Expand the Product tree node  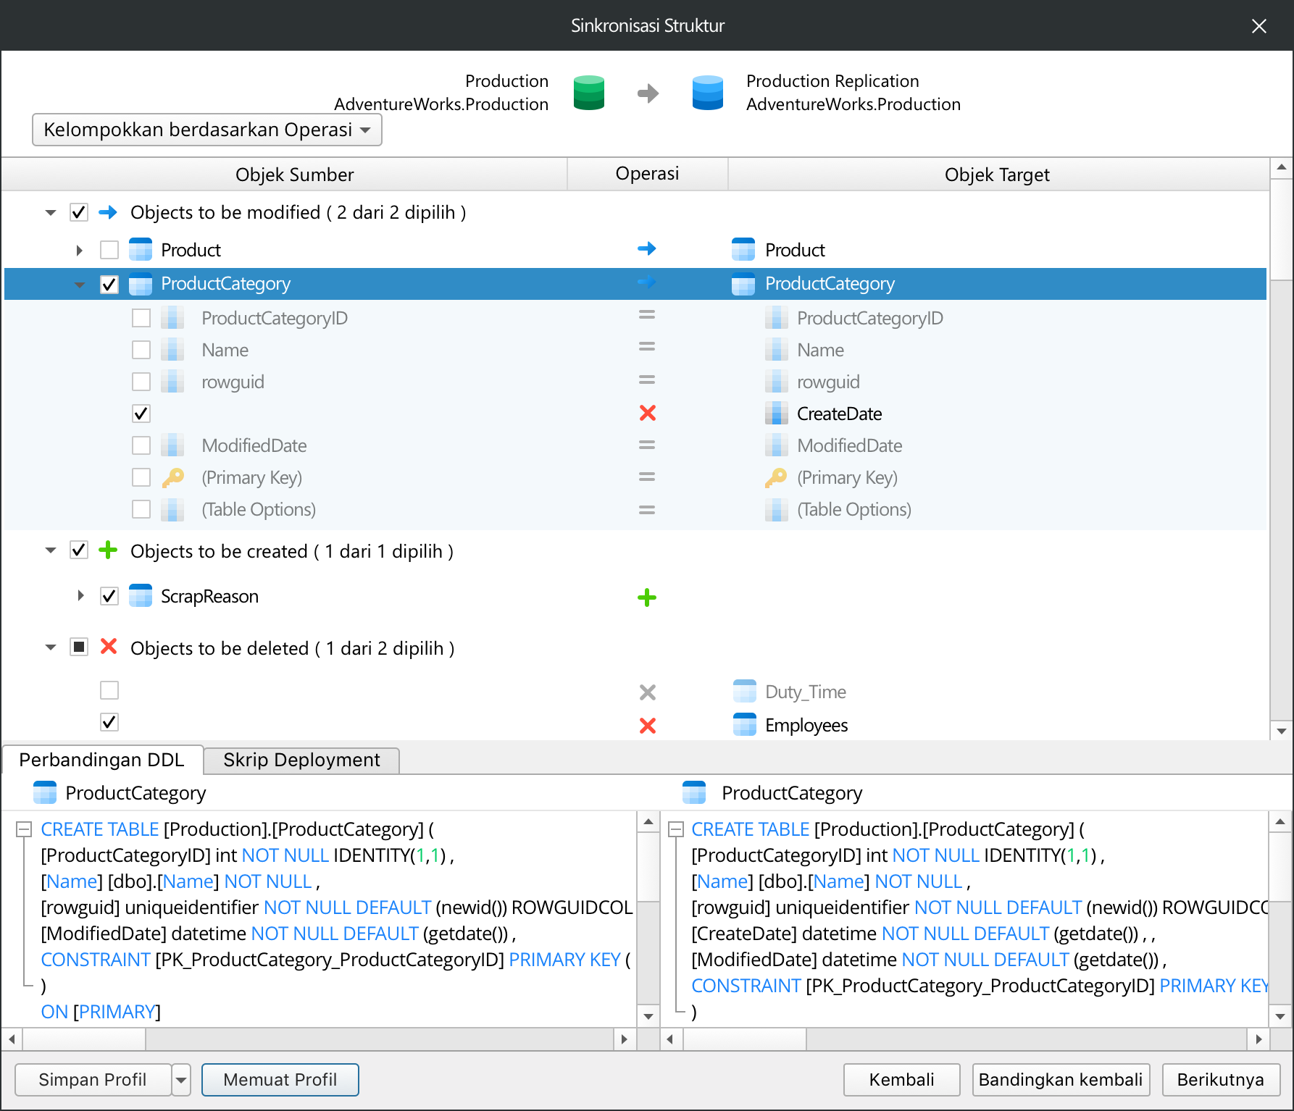coord(80,250)
